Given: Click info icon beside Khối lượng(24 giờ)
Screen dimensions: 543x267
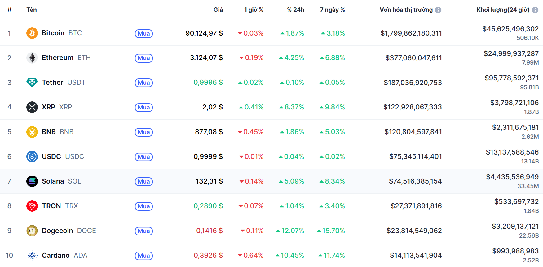Looking at the screenshot, I should (535, 10).
